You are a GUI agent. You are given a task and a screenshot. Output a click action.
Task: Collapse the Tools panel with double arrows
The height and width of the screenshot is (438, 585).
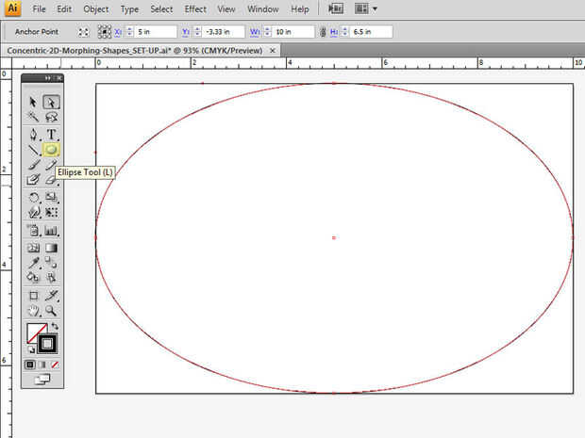[47, 78]
